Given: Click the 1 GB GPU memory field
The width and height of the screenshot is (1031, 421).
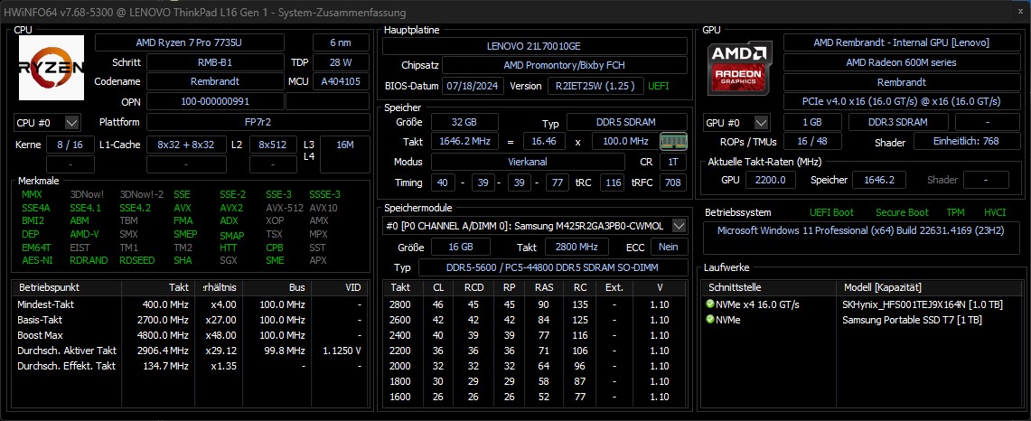Looking at the screenshot, I should (812, 122).
